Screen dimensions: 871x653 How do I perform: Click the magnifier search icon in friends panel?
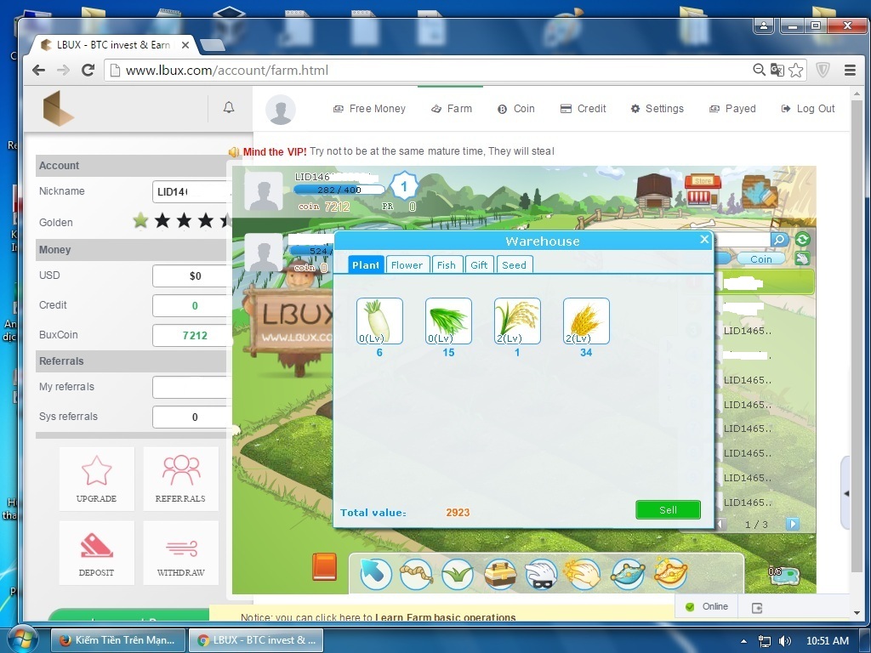point(779,240)
